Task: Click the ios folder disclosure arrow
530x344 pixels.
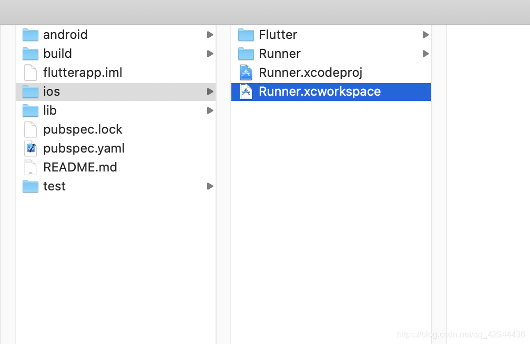Action: pyautogui.click(x=210, y=92)
